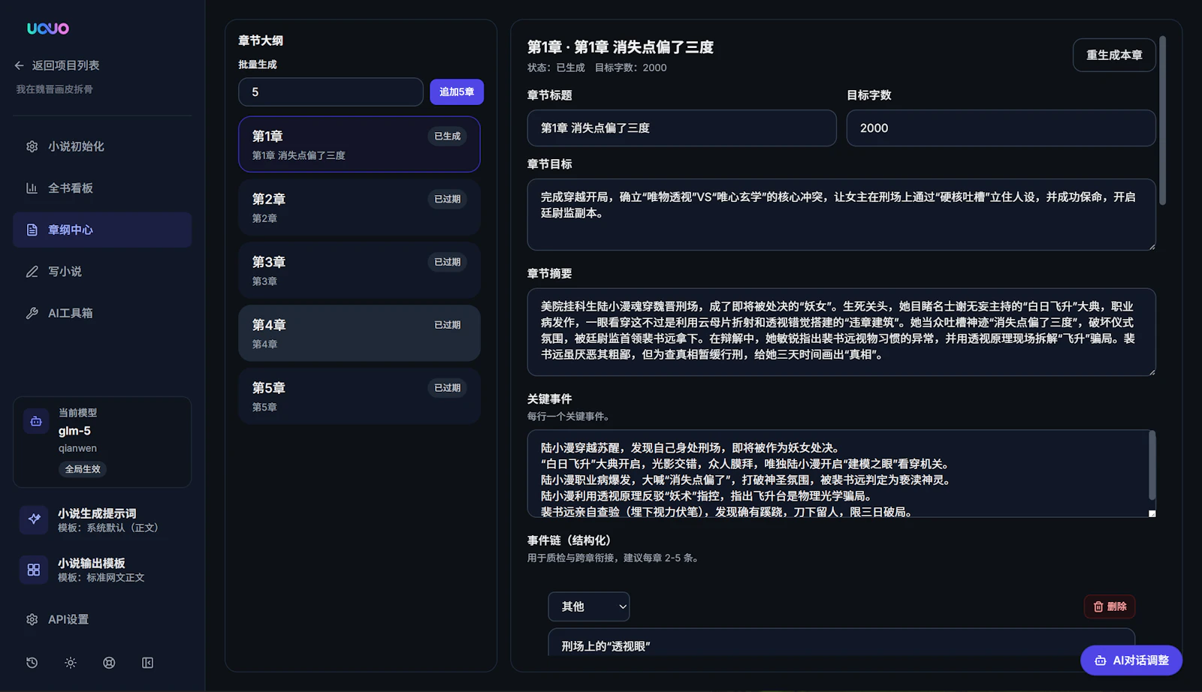Click 目标字数 field showing 2000
1202x692 pixels.
[x=1001, y=128]
